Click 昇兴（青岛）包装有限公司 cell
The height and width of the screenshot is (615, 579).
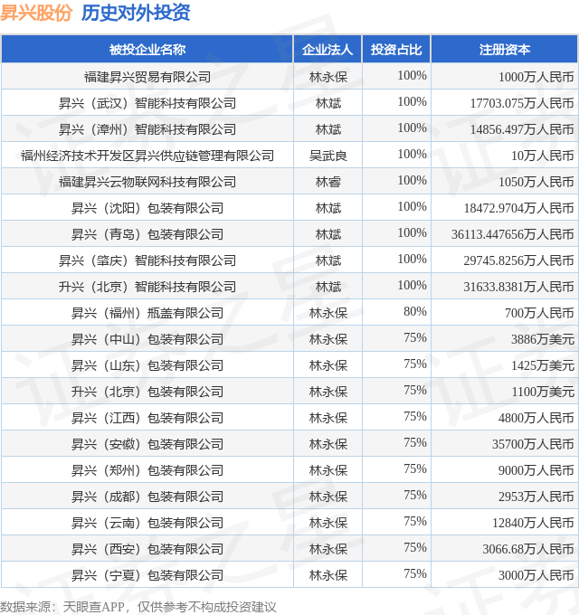(147, 234)
